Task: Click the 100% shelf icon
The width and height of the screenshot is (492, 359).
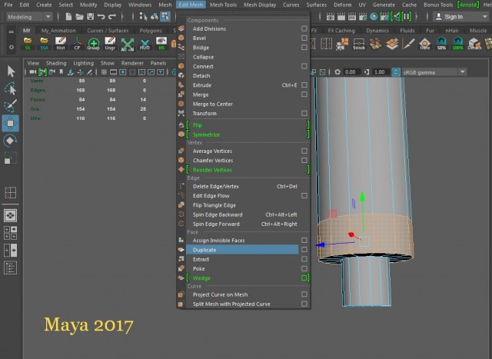Action: click(458, 44)
